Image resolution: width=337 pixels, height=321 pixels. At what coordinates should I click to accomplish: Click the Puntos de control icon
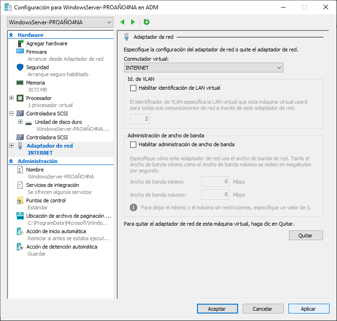(20, 200)
